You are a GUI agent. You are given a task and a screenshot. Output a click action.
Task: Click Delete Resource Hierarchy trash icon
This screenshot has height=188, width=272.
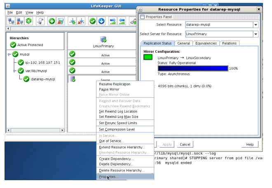[x=61, y=21]
